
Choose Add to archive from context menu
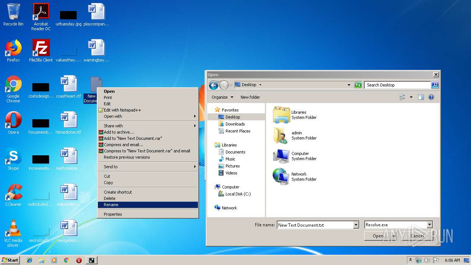(148, 132)
